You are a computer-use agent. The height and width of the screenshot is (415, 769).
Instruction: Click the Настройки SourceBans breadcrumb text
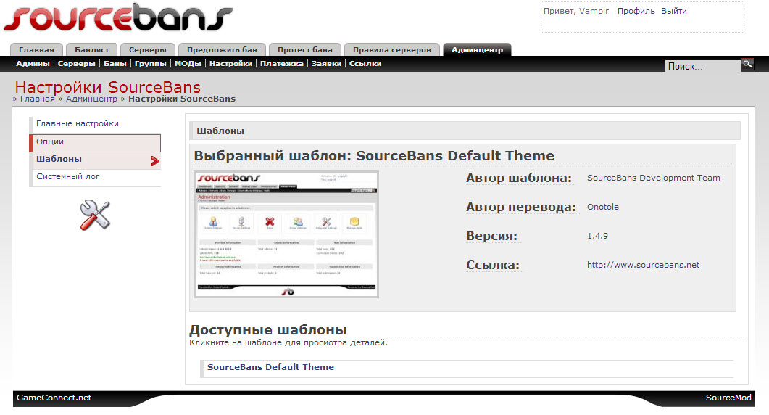pos(182,99)
